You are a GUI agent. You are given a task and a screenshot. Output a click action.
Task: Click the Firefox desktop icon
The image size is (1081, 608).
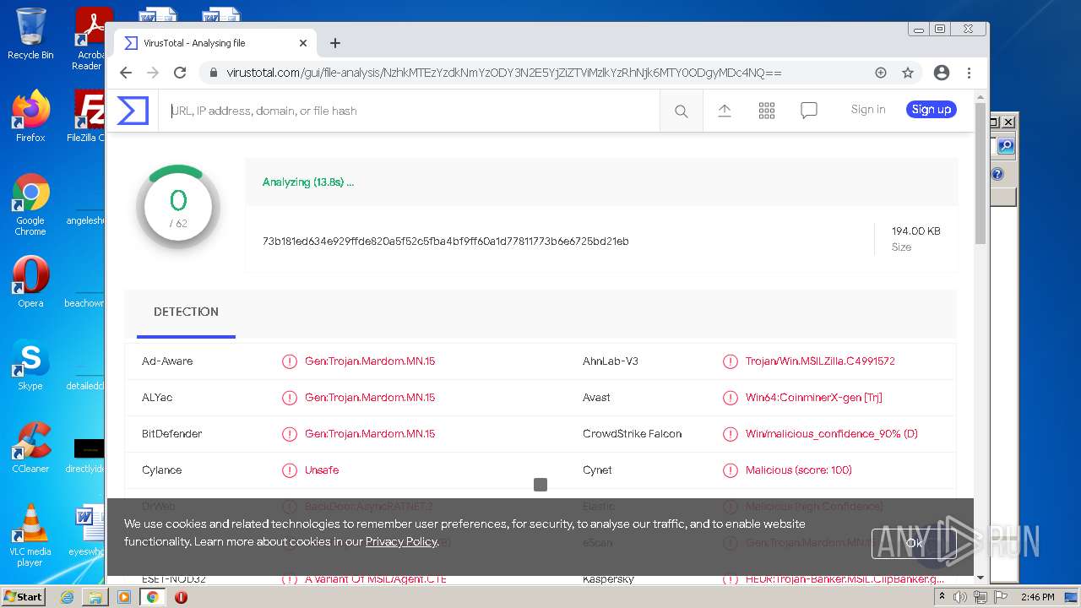pyautogui.click(x=30, y=116)
